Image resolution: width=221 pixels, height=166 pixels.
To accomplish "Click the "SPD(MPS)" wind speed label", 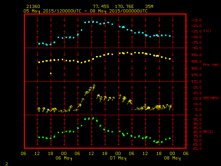I will point(211,98).
